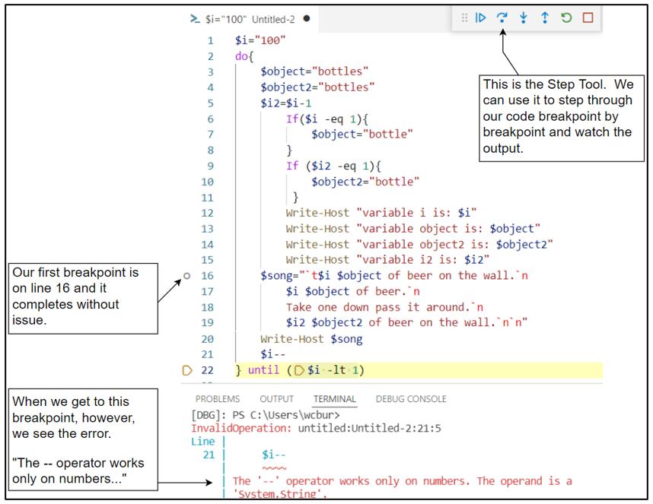Stop debugging with the red square icon

tap(588, 19)
